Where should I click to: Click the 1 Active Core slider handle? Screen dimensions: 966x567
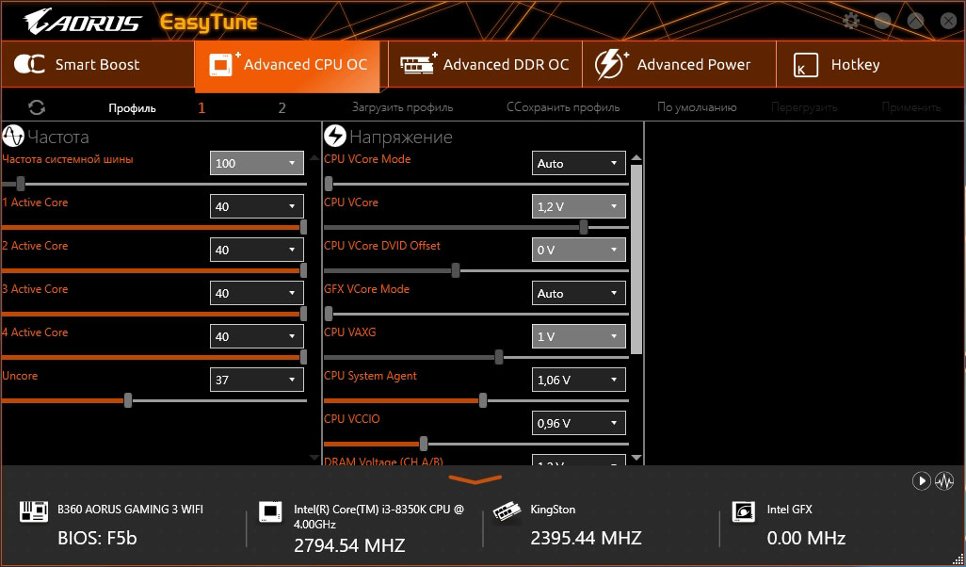pyautogui.click(x=303, y=227)
